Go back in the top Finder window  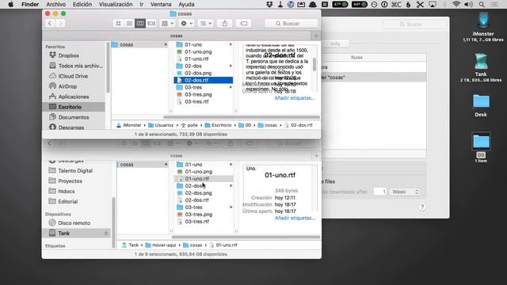pyautogui.click(x=50, y=23)
